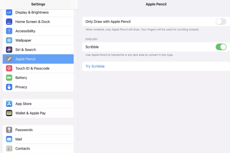Viewport: 230px width, 153px height.
Task: Open Home Screen & Dock settings
Action: point(38,22)
